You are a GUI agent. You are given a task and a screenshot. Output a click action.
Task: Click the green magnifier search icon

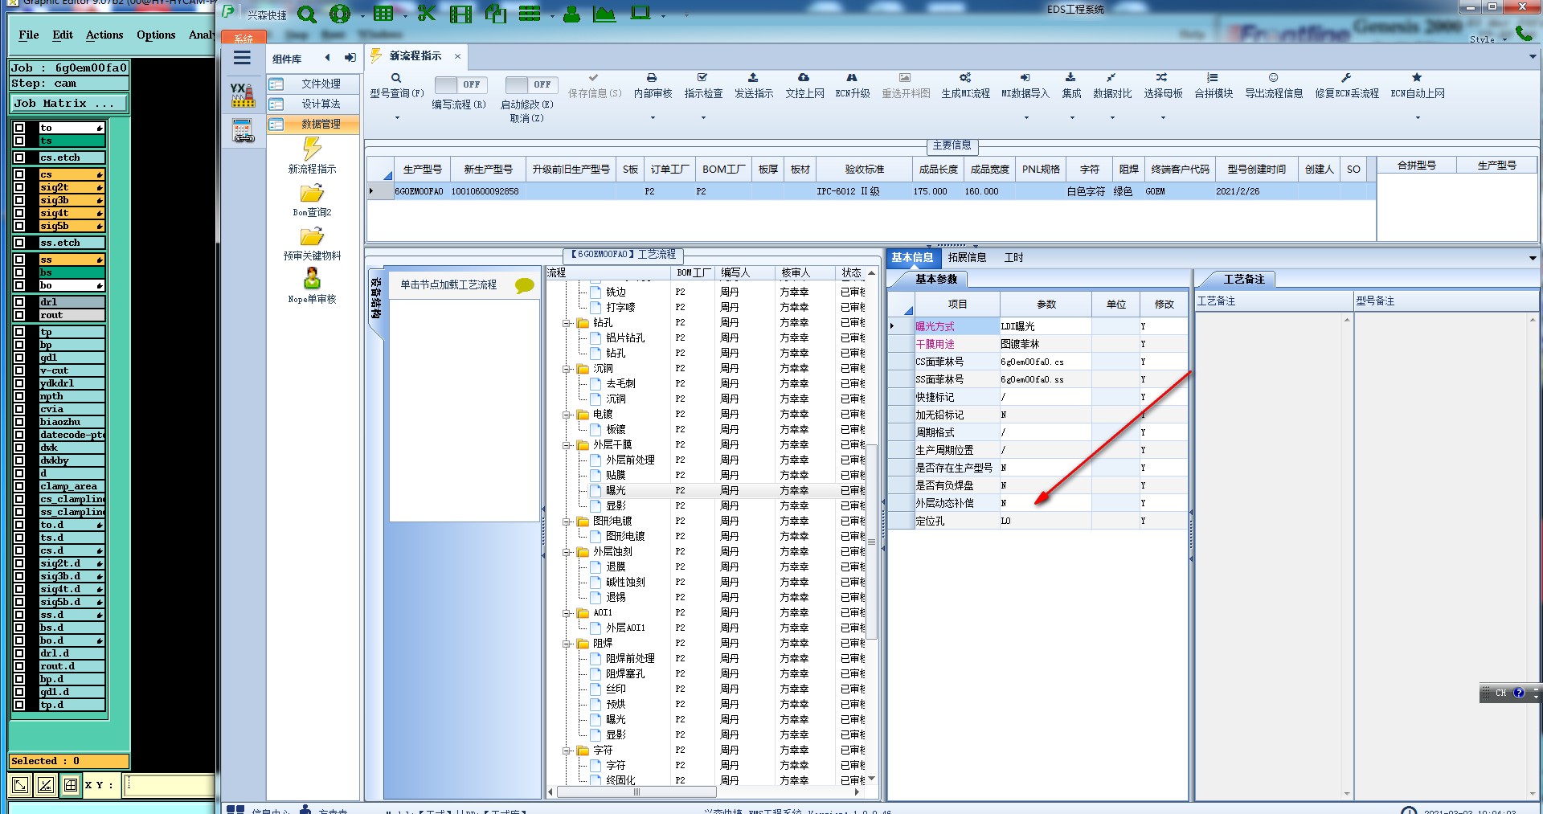[x=306, y=14]
